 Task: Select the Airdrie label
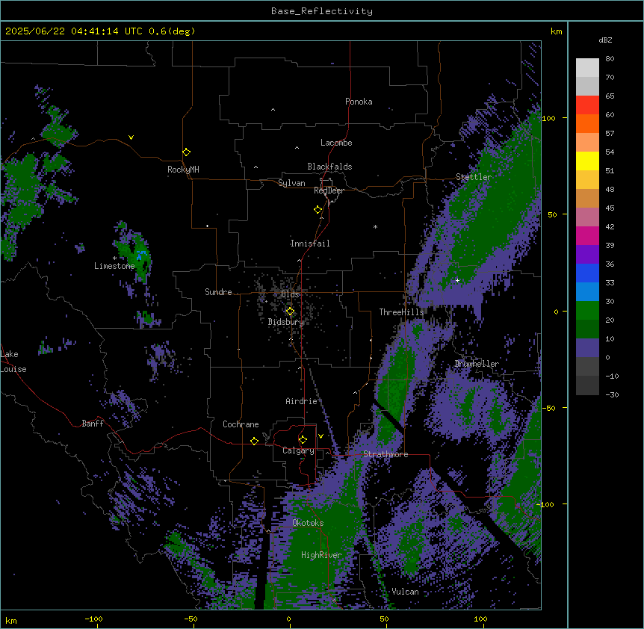(302, 401)
